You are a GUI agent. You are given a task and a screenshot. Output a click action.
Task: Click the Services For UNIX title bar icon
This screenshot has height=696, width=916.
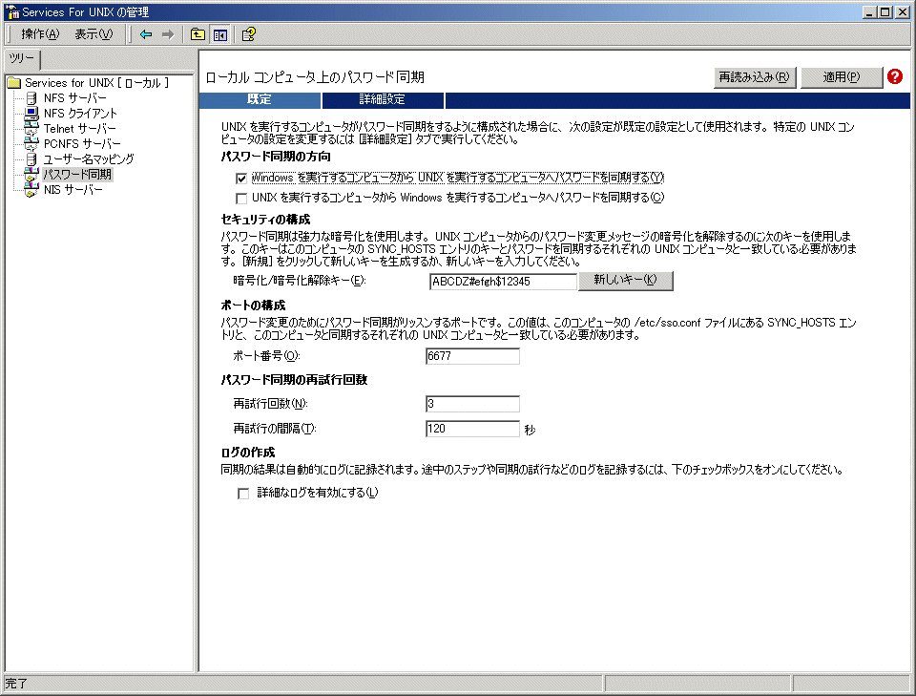coord(11,11)
